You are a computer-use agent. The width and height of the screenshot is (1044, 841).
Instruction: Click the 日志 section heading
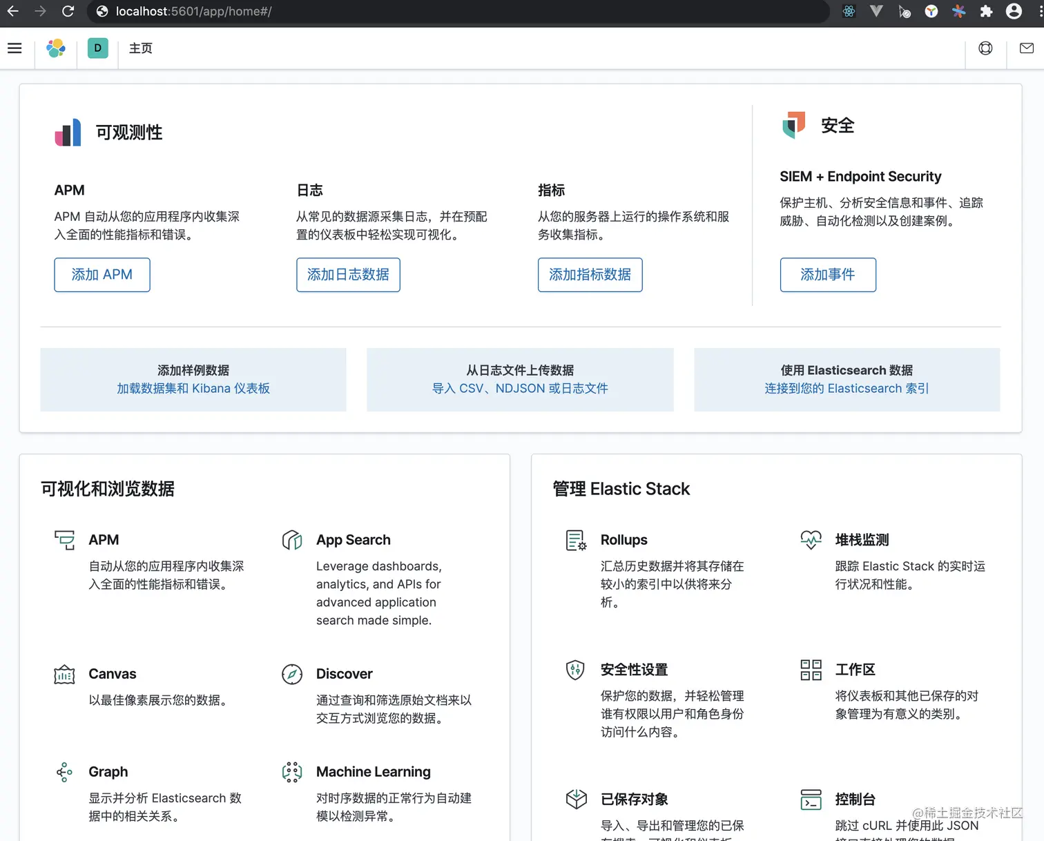[309, 191]
